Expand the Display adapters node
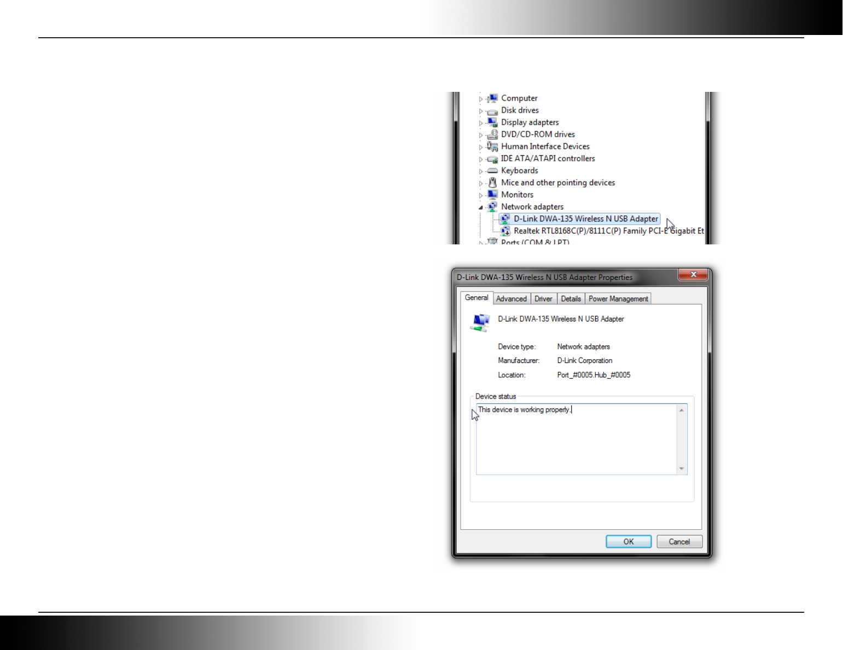 [481, 123]
